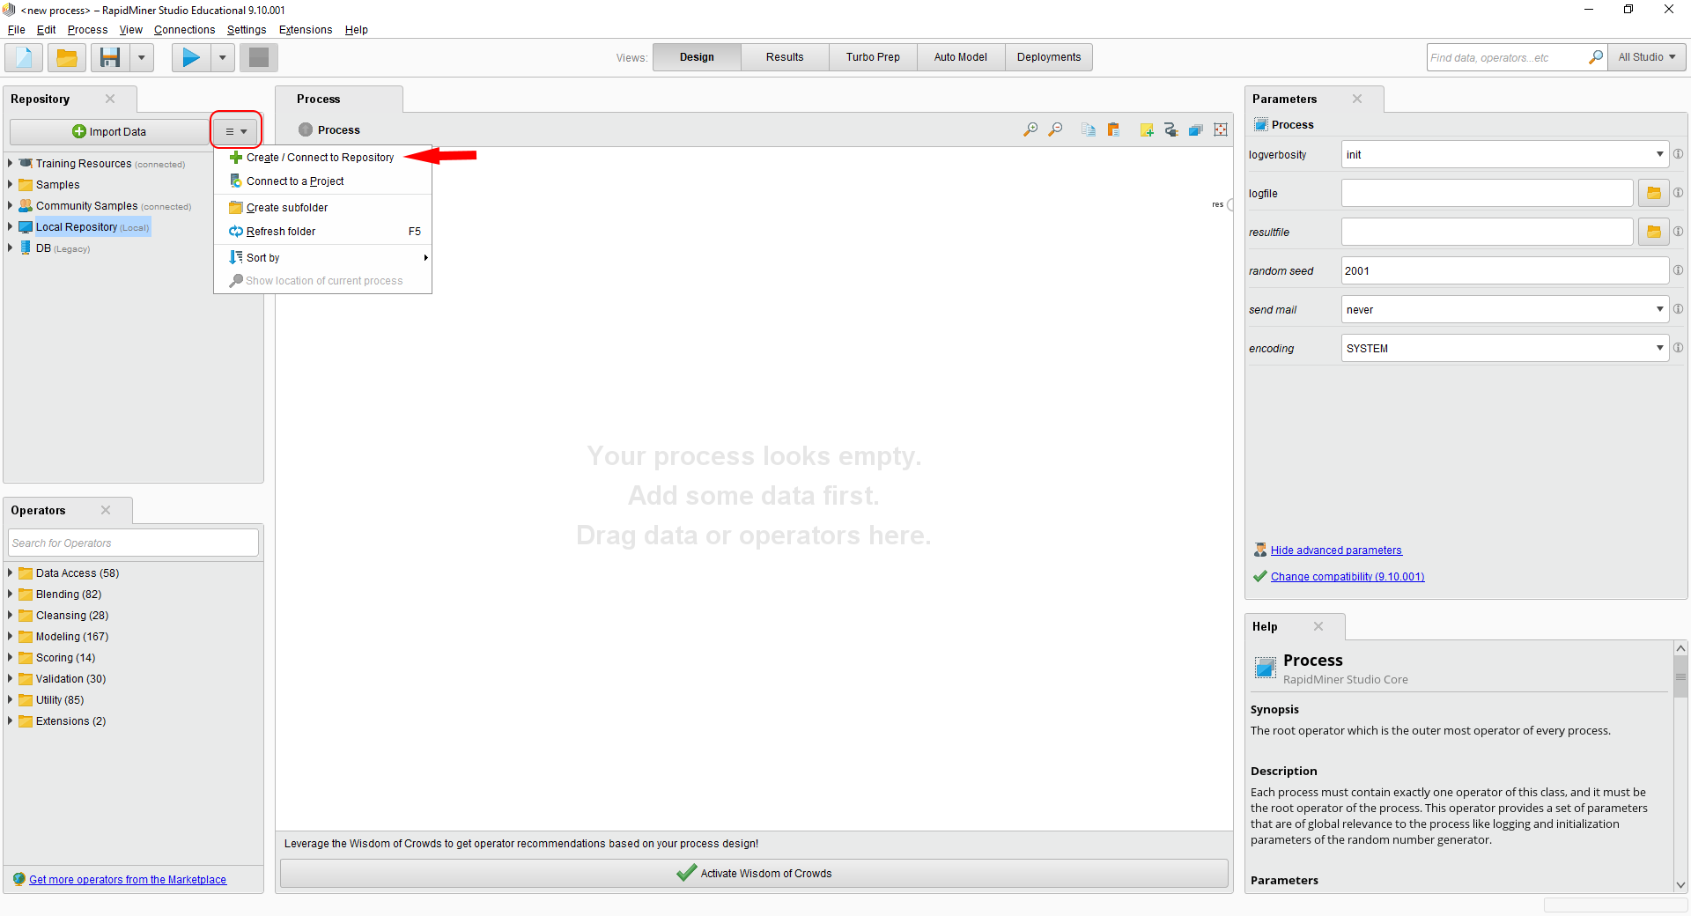Open the Connections menu
Image resolution: width=1691 pixels, height=916 pixels.
click(184, 30)
